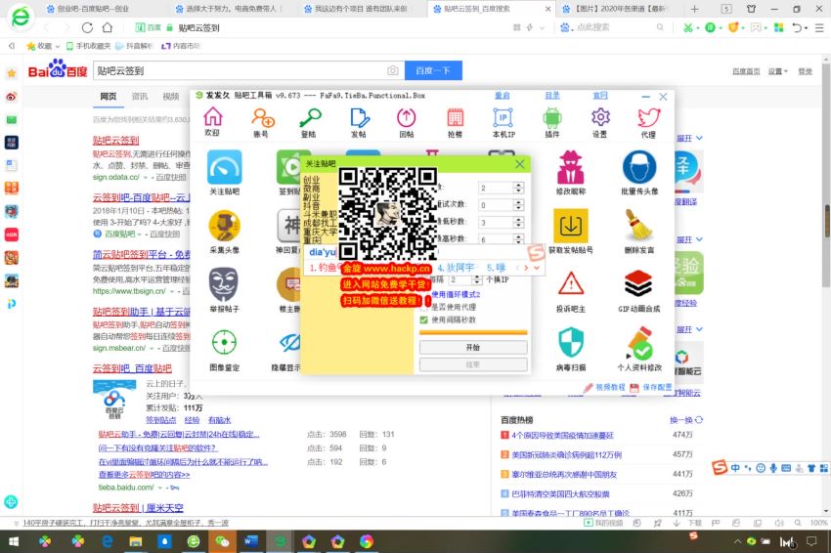The width and height of the screenshot is (831, 553).
Task: Open the 本机IP icon
Action: point(503,122)
